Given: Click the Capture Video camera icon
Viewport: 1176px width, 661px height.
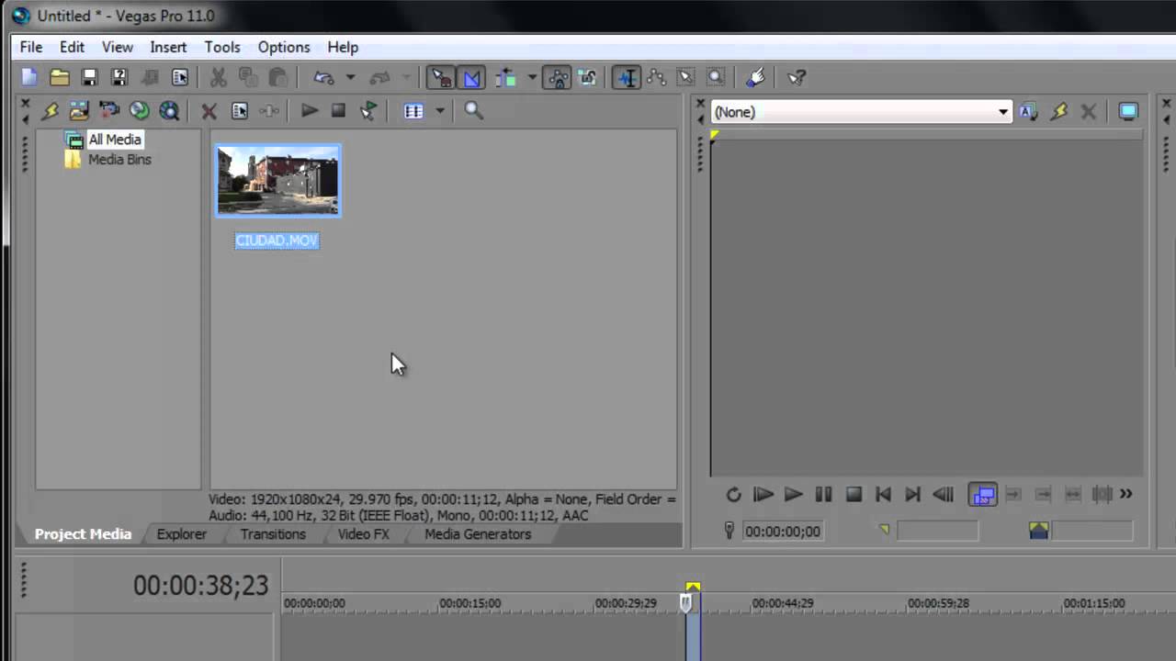Looking at the screenshot, I should coord(109,111).
